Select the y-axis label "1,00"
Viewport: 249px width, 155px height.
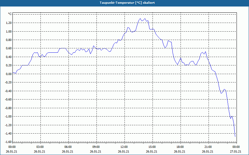click(x=9, y=32)
